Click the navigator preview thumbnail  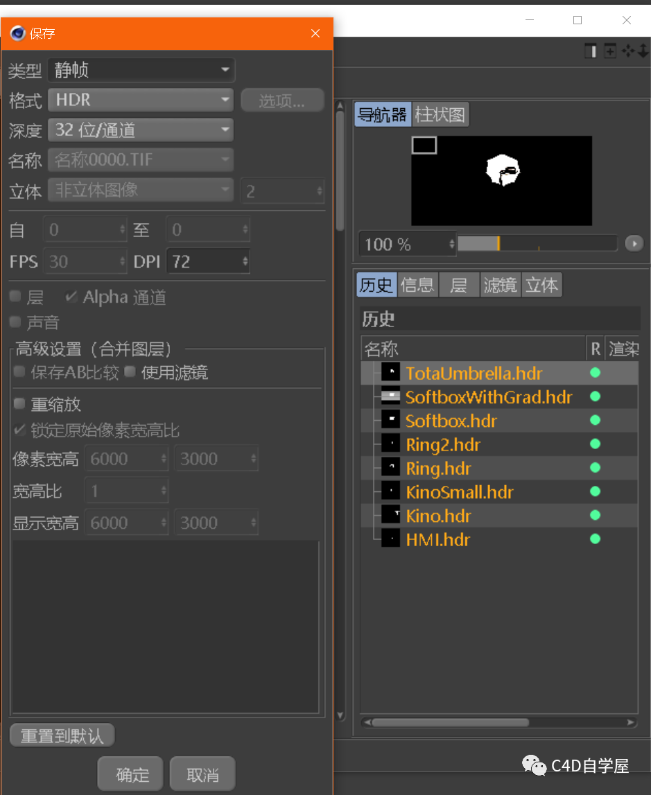coord(501,180)
